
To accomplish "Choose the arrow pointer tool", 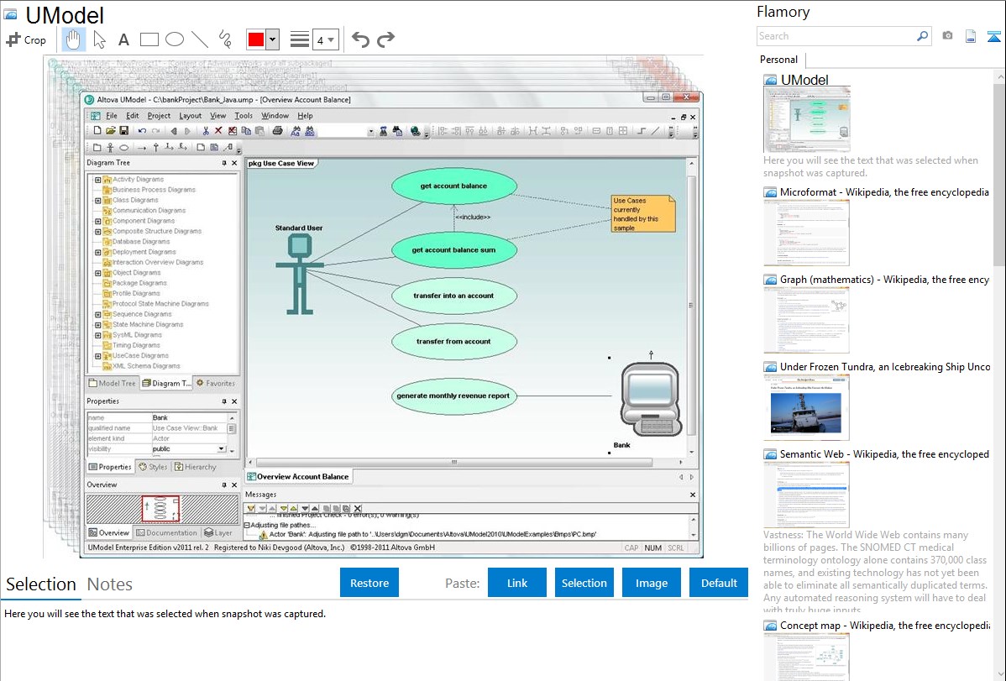I will [x=99, y=39].
